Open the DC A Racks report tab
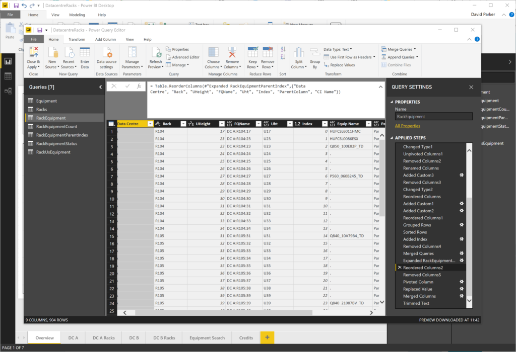The width and height of the screenshot is (516, 352). pos(103,337)
